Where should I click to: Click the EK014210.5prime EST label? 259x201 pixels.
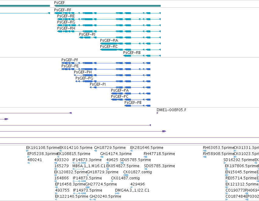[x=76, y=148]
